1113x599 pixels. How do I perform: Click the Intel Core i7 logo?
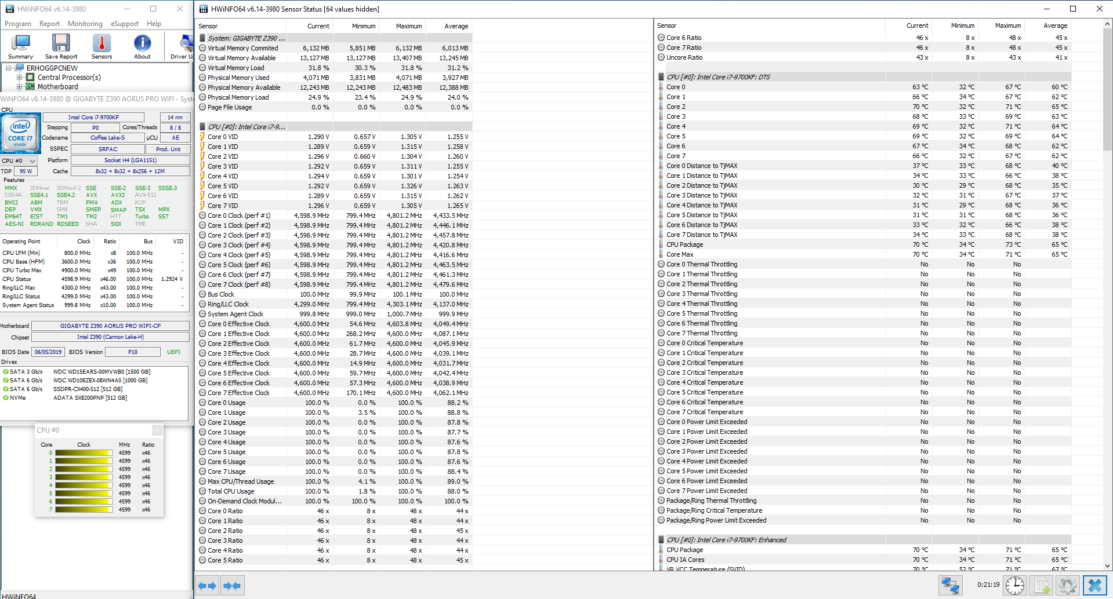coord(20,133)
